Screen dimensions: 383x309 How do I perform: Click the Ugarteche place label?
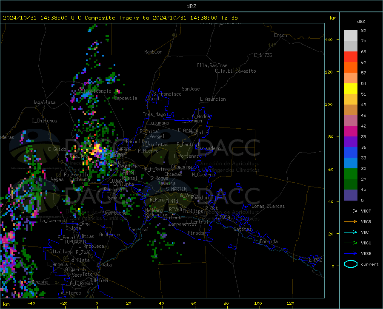tap(115, 213)
